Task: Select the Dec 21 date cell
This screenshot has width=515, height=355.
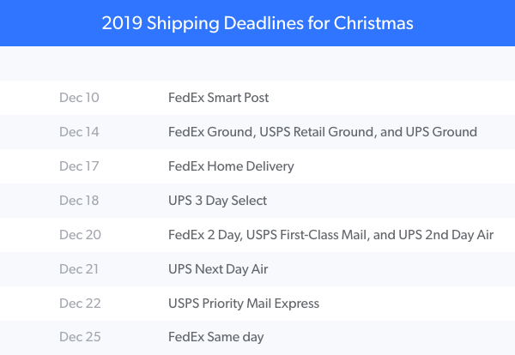Action: click(79, 269)
